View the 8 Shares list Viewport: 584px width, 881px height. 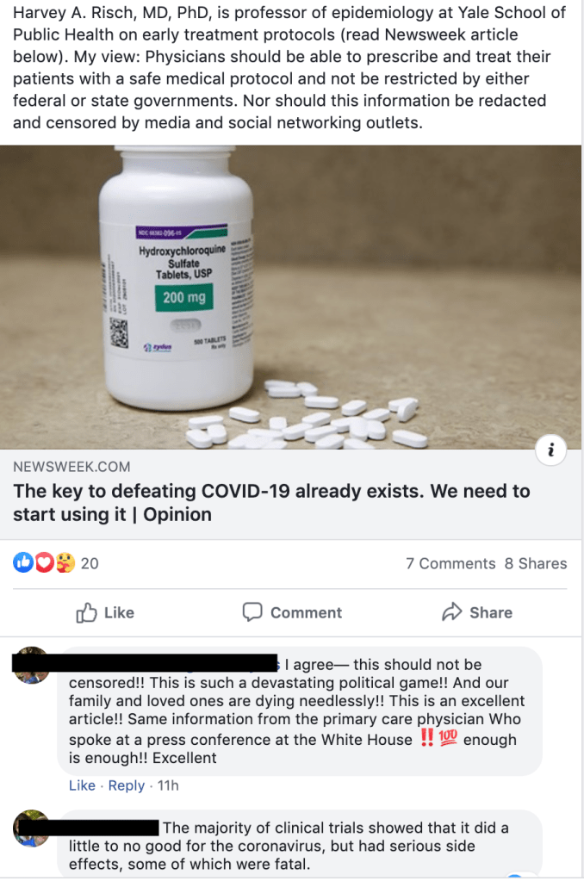tap(536, 563)
